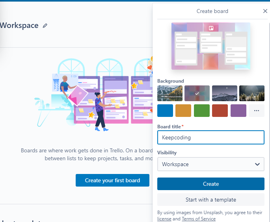Image resolution: width=270 pixels, height=222 pixels.
Task: Close the Create board panel
Action: tap(265, 11)
